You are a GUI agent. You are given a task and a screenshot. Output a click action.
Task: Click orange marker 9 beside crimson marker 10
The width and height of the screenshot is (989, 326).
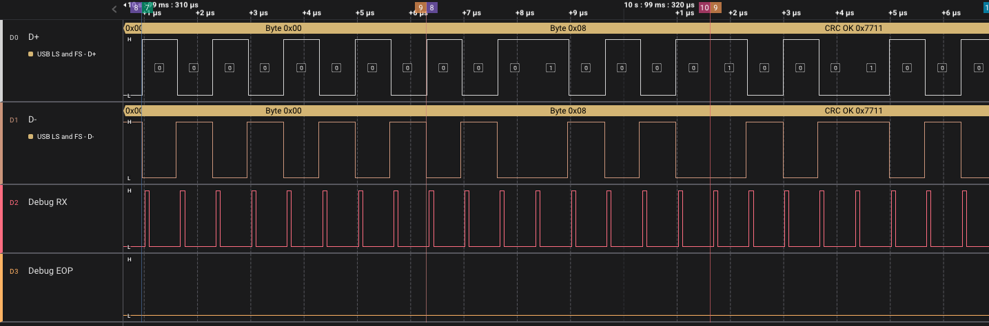click(x=716, y=8)
